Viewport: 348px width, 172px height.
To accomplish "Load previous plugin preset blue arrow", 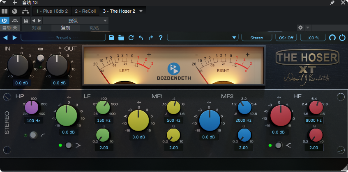I will point(5,38).
